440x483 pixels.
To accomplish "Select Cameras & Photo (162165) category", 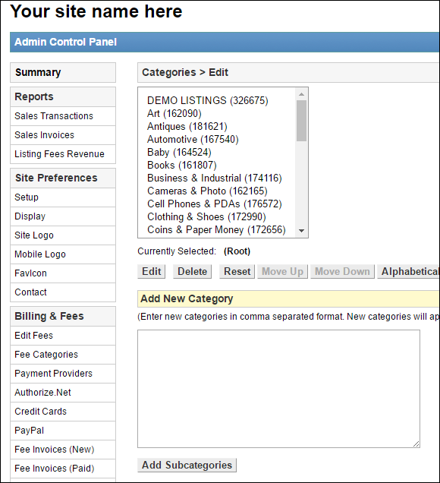I will tap(207, 191).
